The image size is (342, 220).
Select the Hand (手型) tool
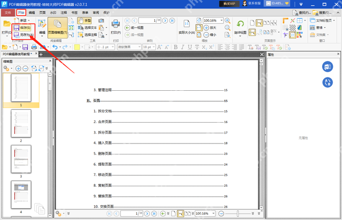coord(85,20)
